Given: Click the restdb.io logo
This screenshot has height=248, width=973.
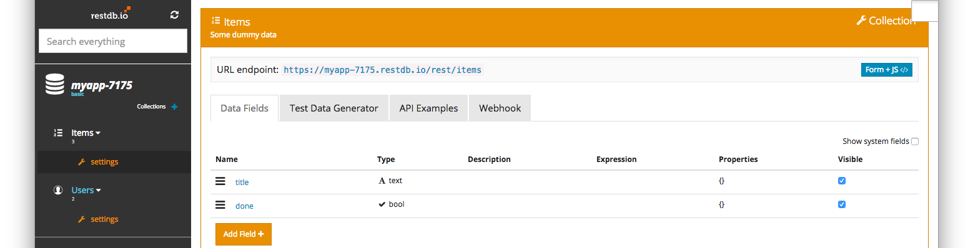Looking at the screenshot, I should point(110,14).
